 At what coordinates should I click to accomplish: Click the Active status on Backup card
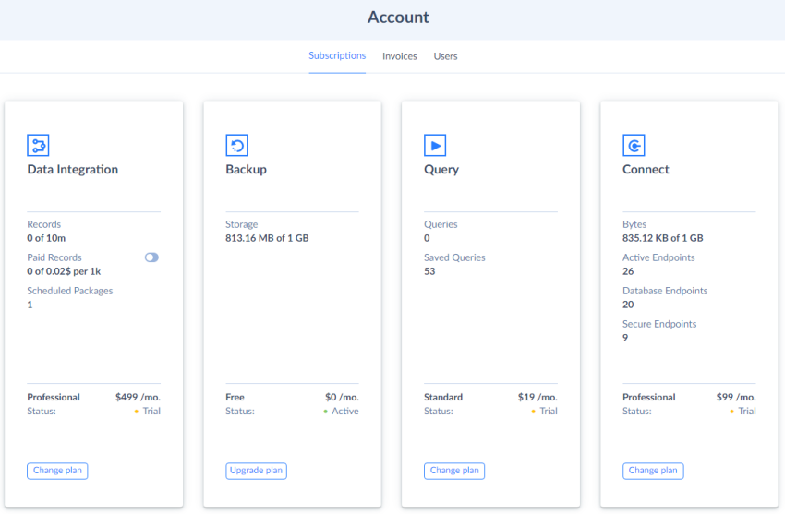[x=341, y=411]
